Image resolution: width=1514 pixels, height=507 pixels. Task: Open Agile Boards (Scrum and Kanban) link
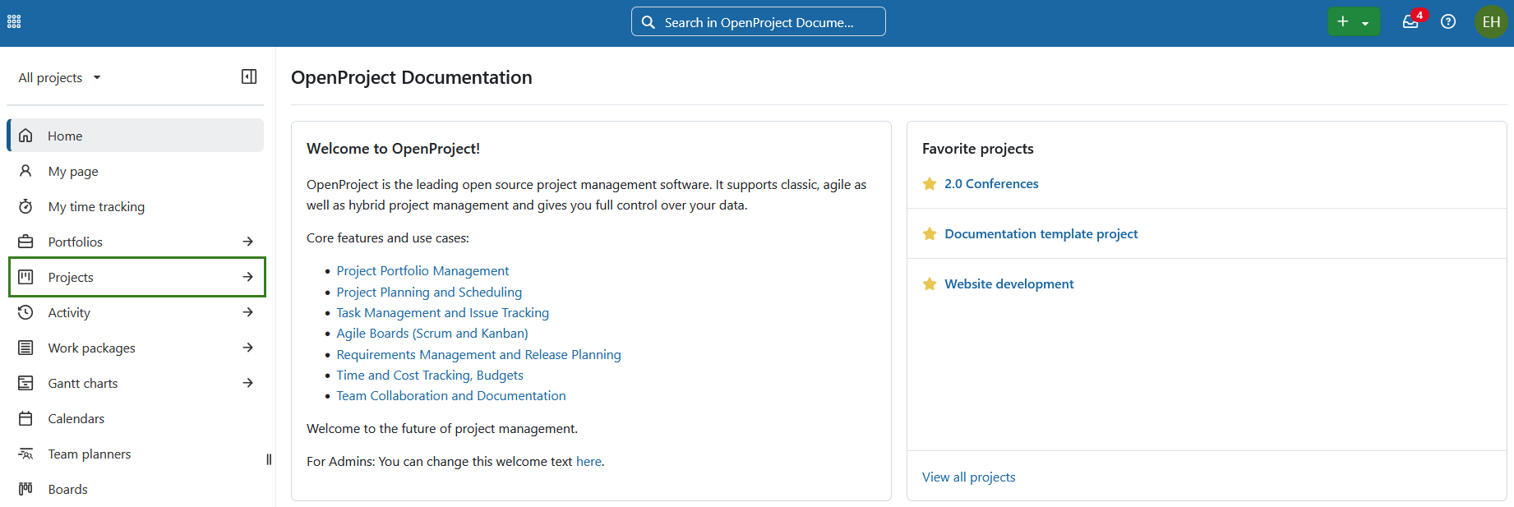(432, 334)
